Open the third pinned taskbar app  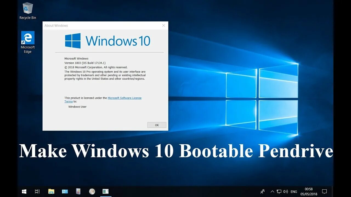point(65,192)
